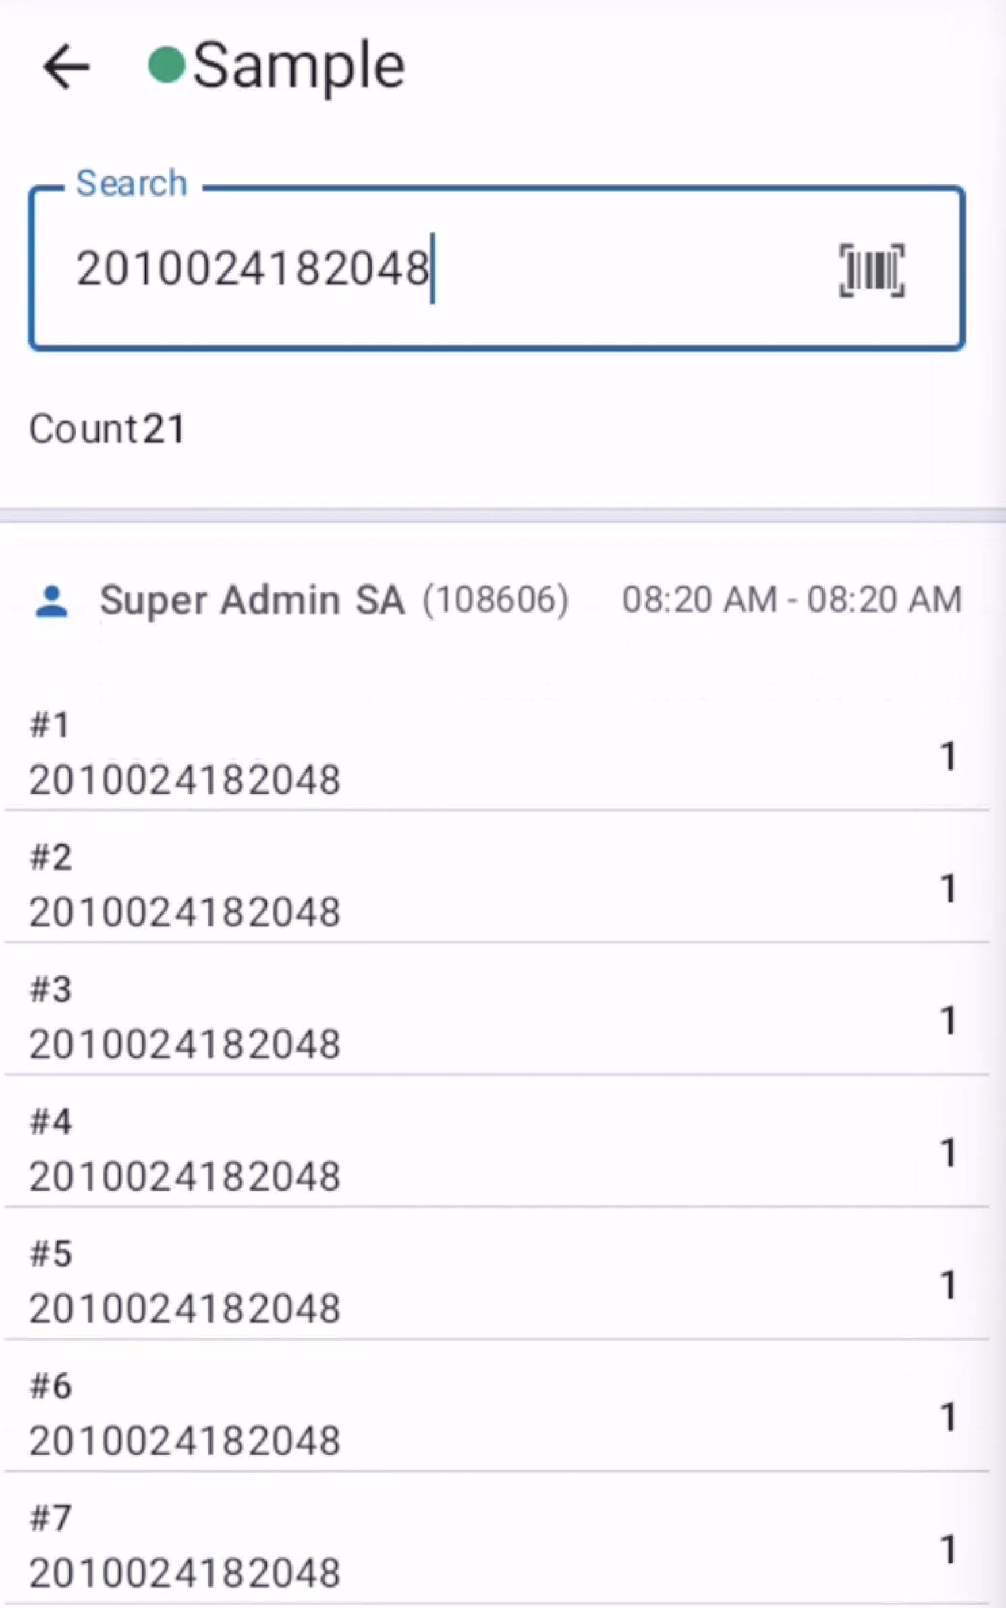1006x1608 pixels.
Task: Click the quantity value of entry #7
Action: coord(948,1549)
